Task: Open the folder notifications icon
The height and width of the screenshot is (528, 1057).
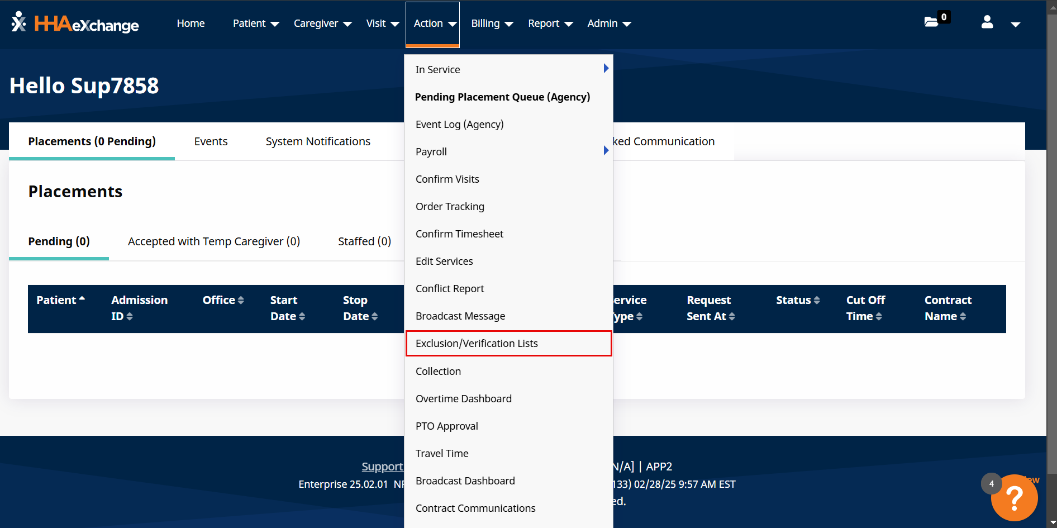Action: click(931, 22)
